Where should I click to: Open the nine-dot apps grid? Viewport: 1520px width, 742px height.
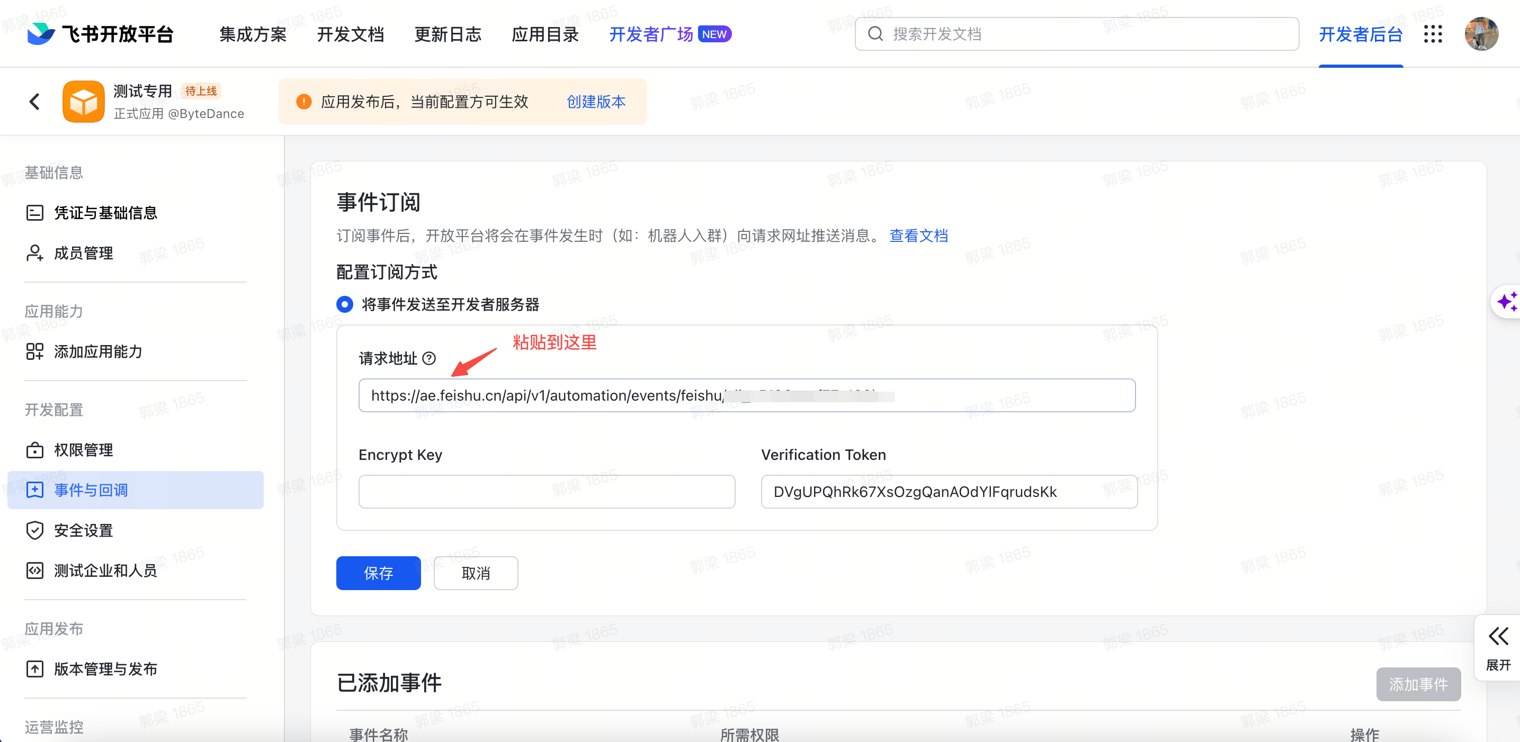coord(1433,34)
